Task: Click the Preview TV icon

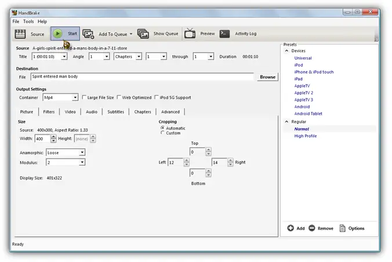Action: (x=190, y=34)
